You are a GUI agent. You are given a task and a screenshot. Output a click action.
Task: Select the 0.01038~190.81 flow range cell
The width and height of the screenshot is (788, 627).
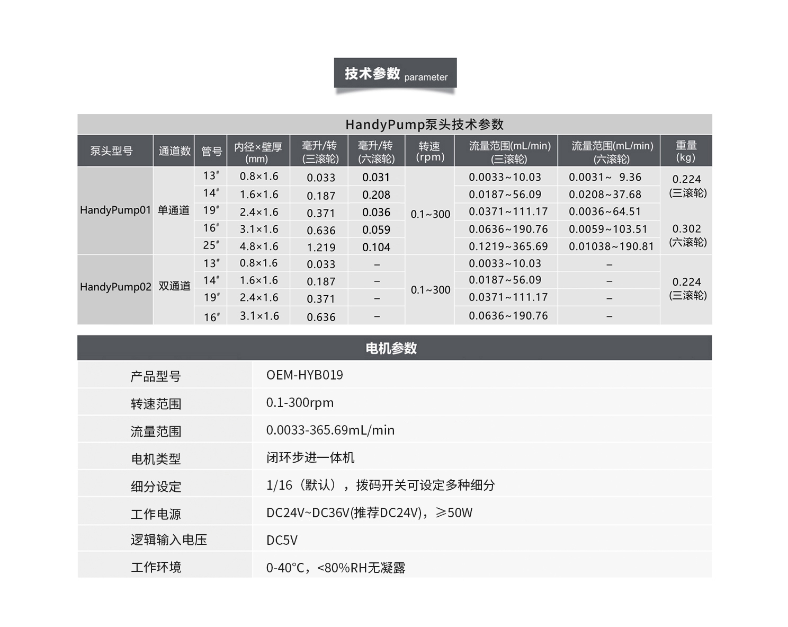[611, 246]
